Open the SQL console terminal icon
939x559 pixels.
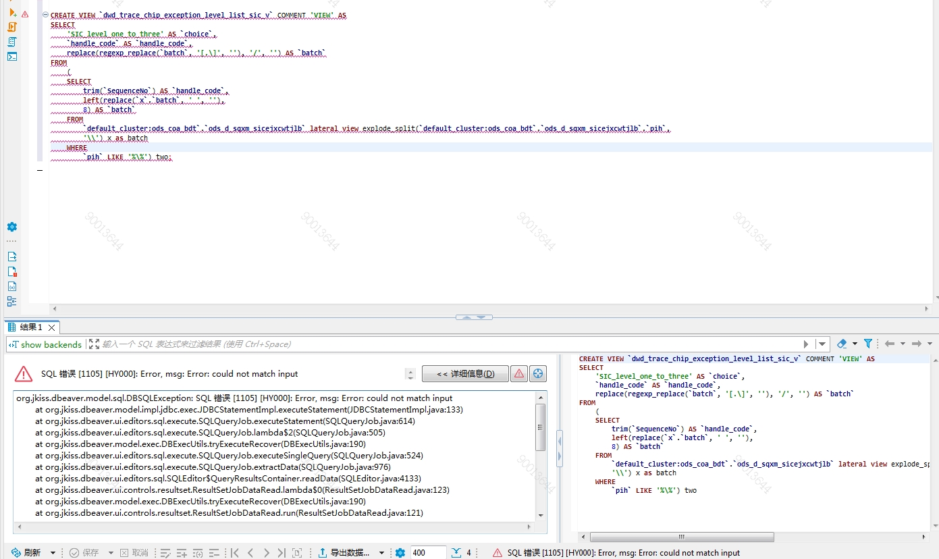point(12,57)
